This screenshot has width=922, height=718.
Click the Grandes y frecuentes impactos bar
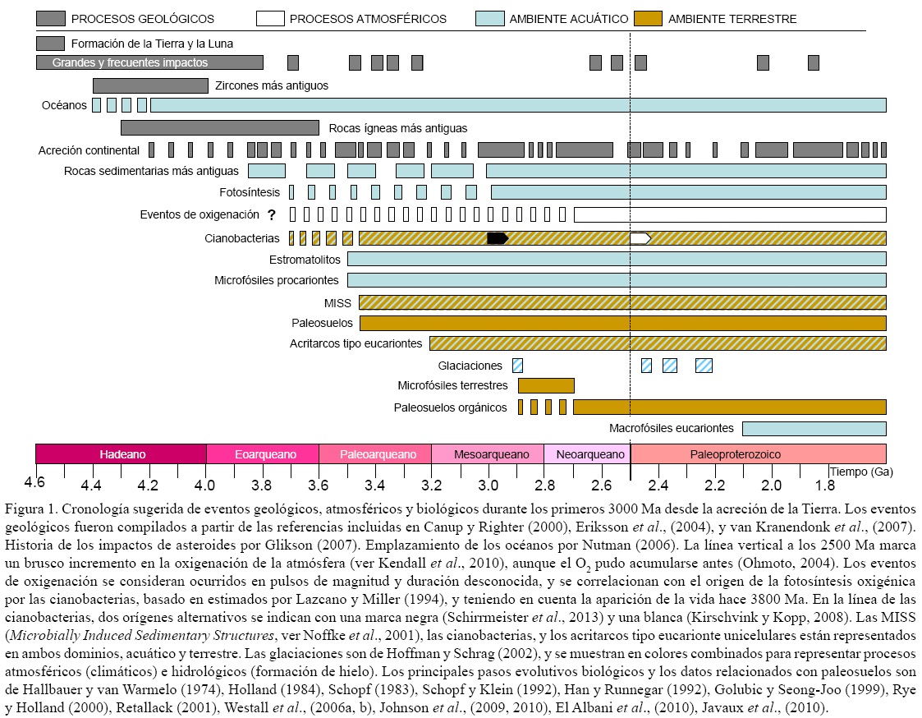coord(149,62)
